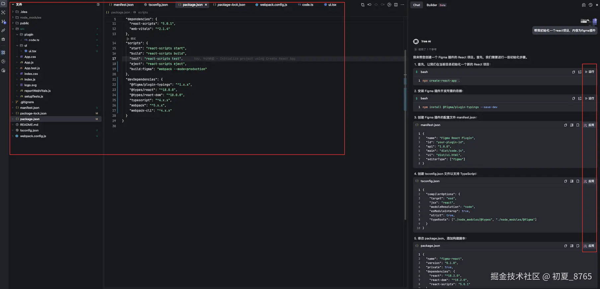Copy the npx create-react-app bash code block
This screenshot has height=289, width=600.
(573, 72)
